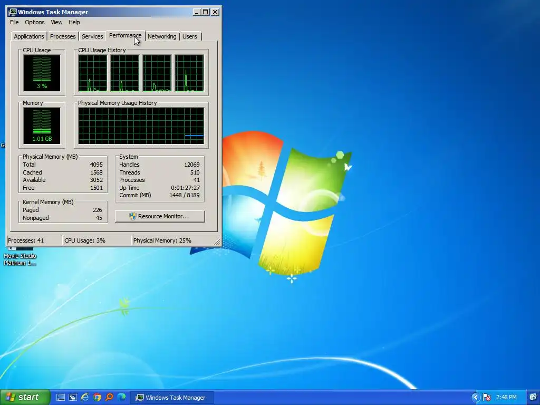Click the orange magnifier search quick launch icon
Image resolution: width=540 pixels, height=405 pixels.
click(109, 398)
